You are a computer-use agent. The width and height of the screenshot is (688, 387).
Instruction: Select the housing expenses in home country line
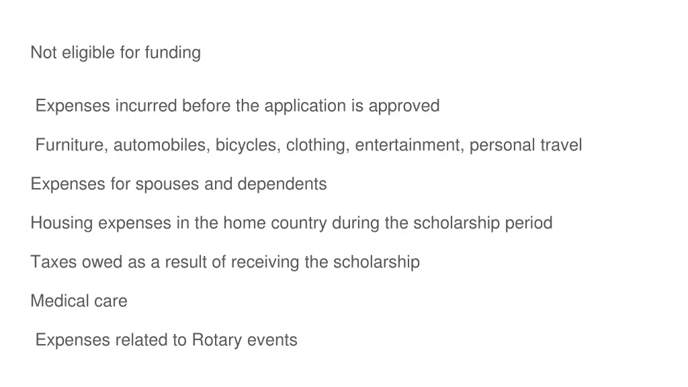pyautogui.click(x=291, y=223)
